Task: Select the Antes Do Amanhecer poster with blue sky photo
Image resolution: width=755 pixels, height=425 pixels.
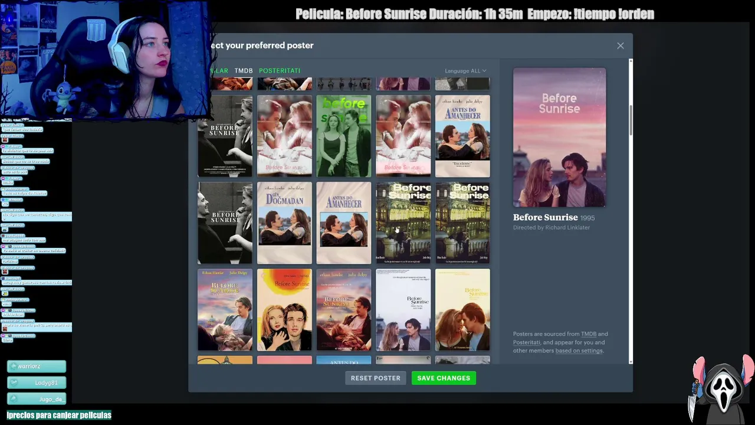Action: [x=462, y=136]
